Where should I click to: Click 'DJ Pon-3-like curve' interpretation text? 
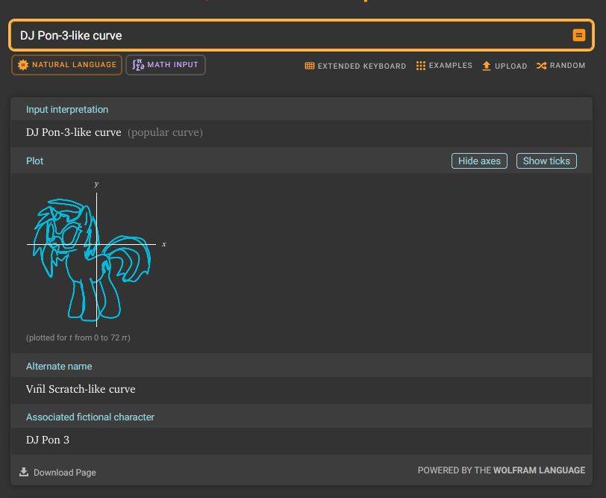[x=73, y=132]
